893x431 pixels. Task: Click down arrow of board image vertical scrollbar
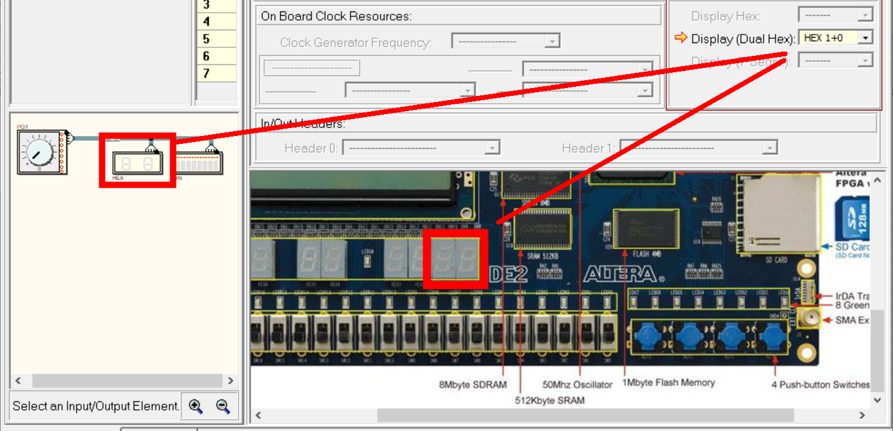click(877, 400)
